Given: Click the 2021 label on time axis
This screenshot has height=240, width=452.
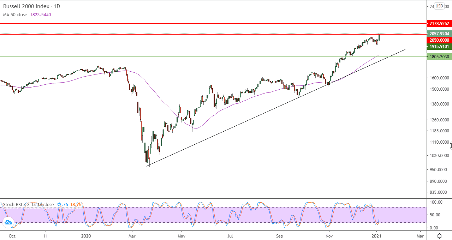Looking at the screenshot, I should [x=377, y=236].
